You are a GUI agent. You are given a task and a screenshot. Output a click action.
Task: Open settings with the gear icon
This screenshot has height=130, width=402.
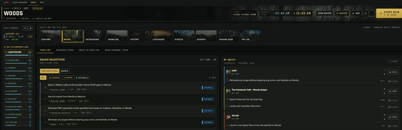click(365, 13)
